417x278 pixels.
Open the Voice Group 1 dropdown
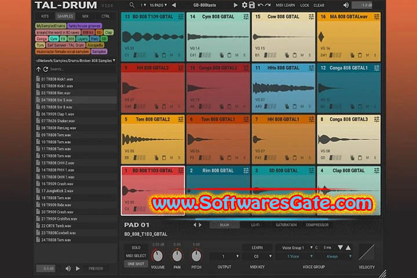tap(295, 248)
